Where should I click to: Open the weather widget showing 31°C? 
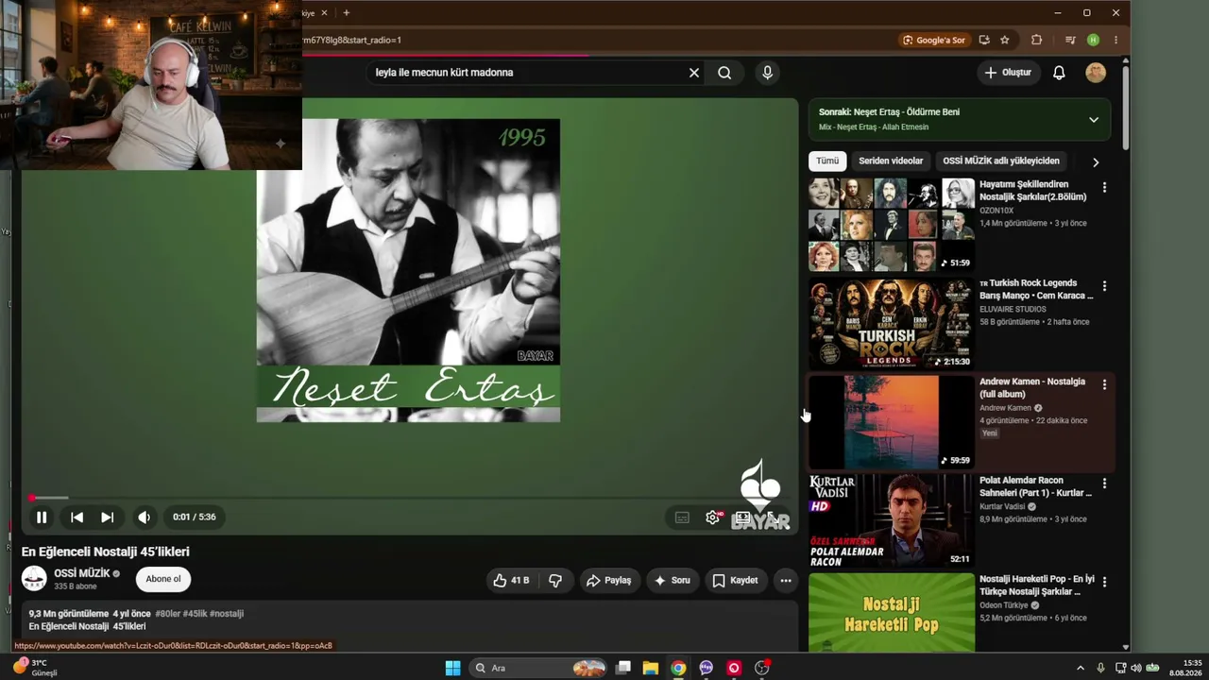tap(36, 668)
